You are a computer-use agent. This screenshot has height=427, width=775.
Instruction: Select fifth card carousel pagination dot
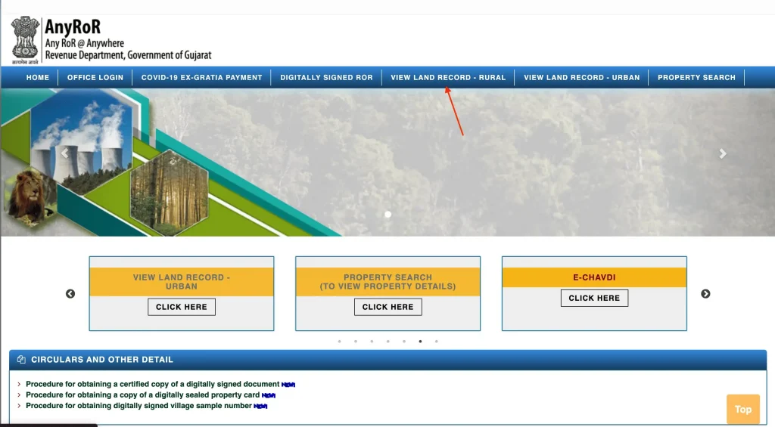404,341
